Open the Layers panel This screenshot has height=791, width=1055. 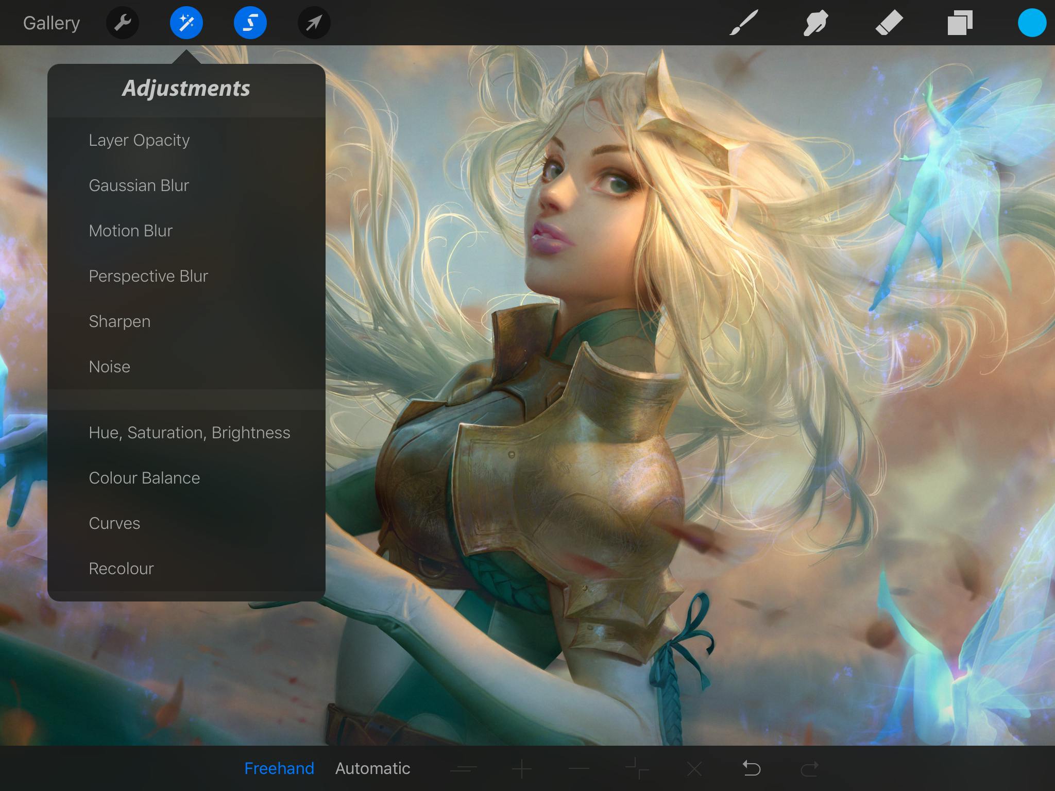click(x=960, y=23)
